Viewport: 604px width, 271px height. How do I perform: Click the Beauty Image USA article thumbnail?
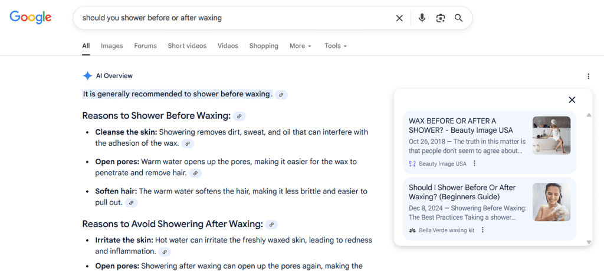click(x=552, y=135)
